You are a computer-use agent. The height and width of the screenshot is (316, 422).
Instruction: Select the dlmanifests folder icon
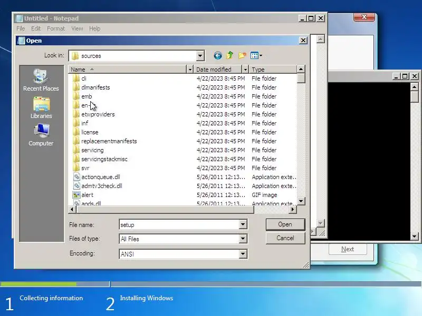click(76, 87)
